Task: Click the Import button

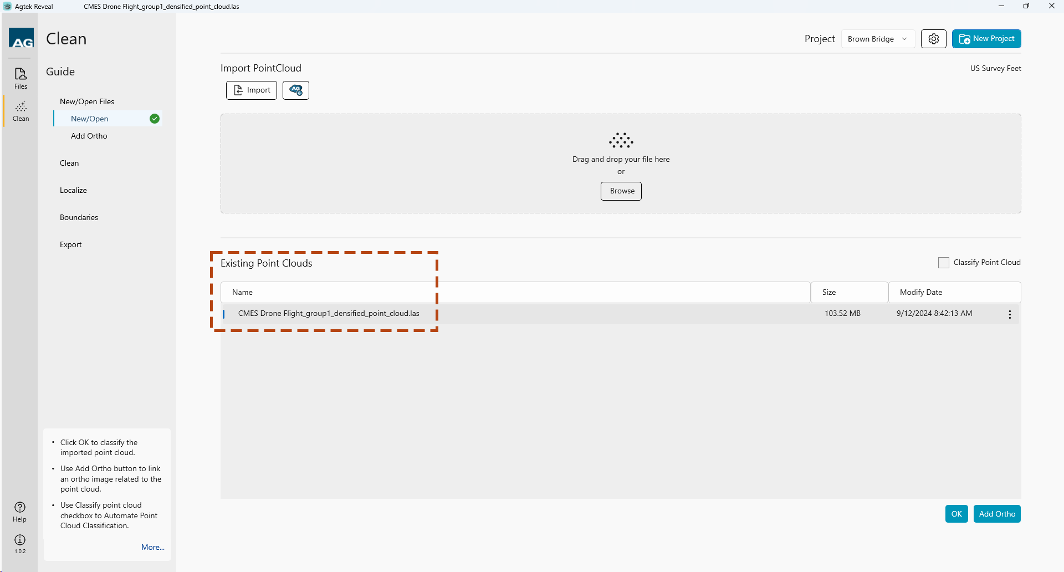Action: 252,90
